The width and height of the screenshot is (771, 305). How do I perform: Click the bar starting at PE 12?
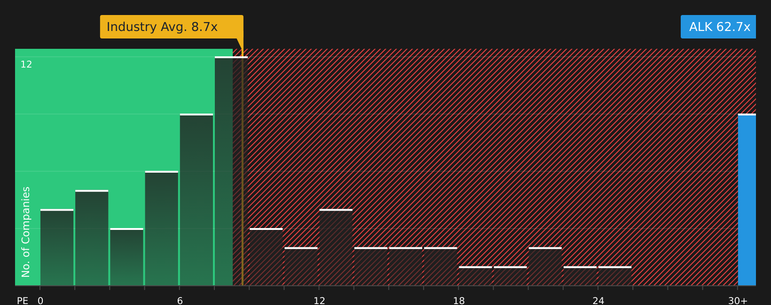(x=336, y=248)
